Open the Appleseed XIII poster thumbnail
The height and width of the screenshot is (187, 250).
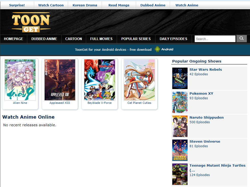60,80
